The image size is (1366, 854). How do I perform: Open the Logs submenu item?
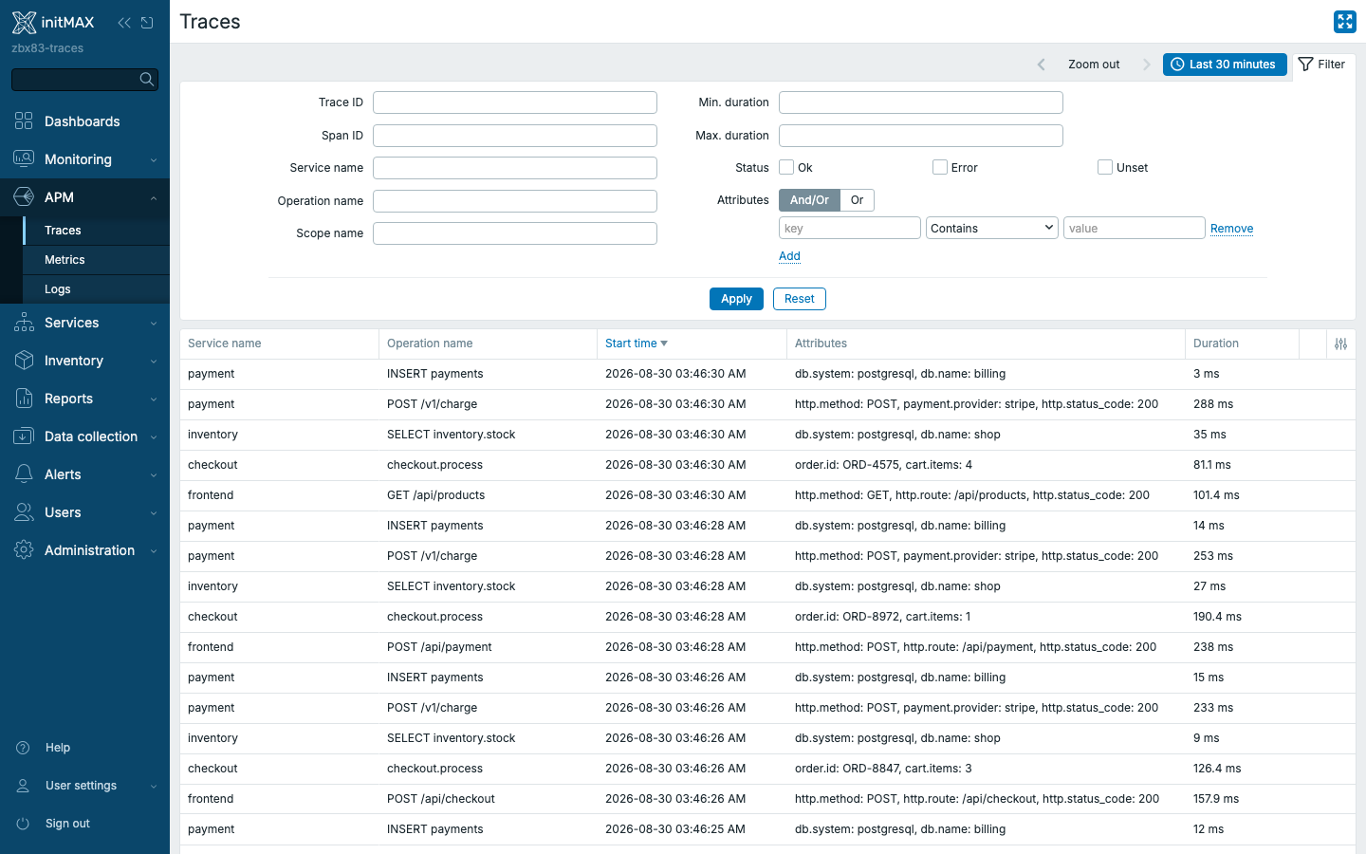tap(96, 289)
